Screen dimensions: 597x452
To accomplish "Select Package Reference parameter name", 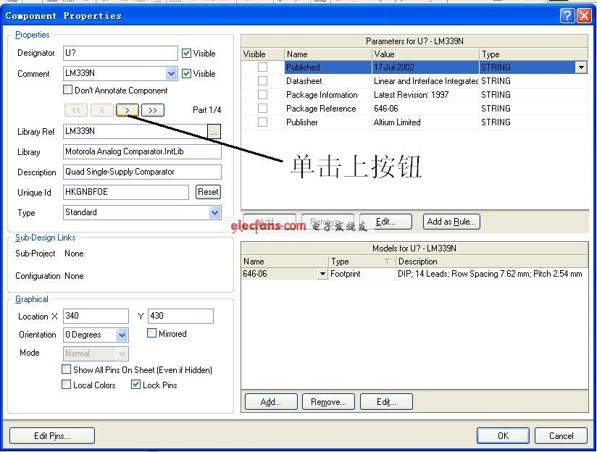I will click(x=321, y=108).
